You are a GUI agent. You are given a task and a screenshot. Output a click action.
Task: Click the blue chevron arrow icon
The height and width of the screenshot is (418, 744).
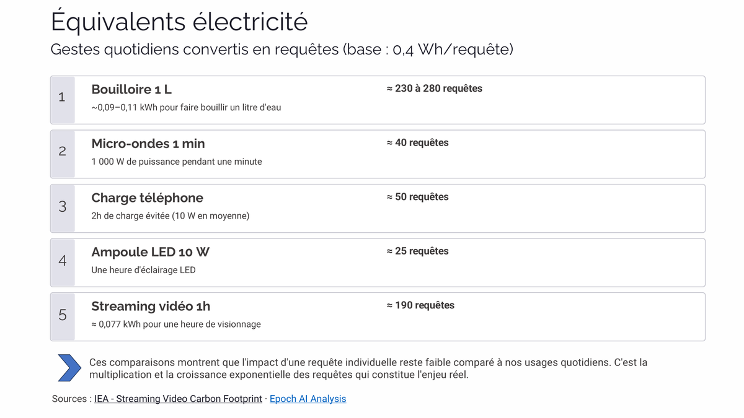69,368
